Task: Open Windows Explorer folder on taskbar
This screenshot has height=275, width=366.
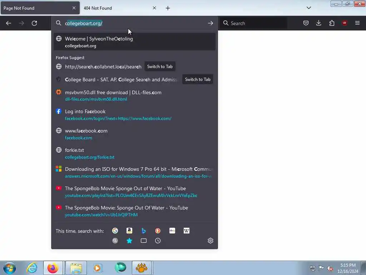Action: tap(76, 268)
